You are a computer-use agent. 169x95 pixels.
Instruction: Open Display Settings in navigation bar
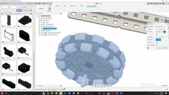[x=106, y=85]
